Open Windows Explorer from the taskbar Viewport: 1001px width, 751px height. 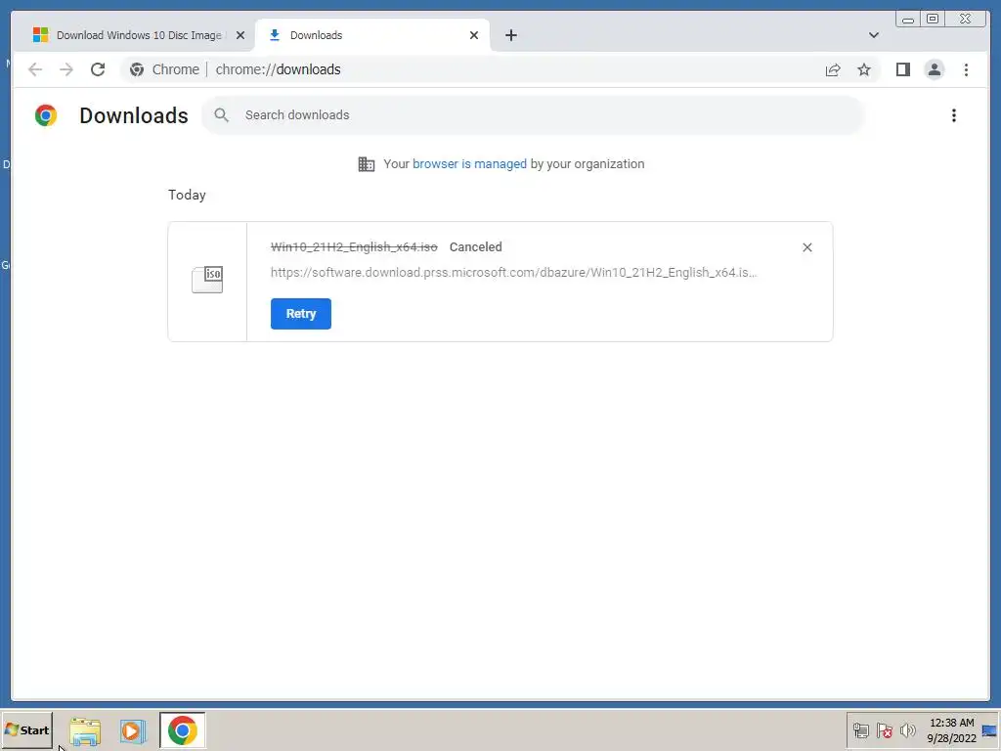tap(85, 731)
